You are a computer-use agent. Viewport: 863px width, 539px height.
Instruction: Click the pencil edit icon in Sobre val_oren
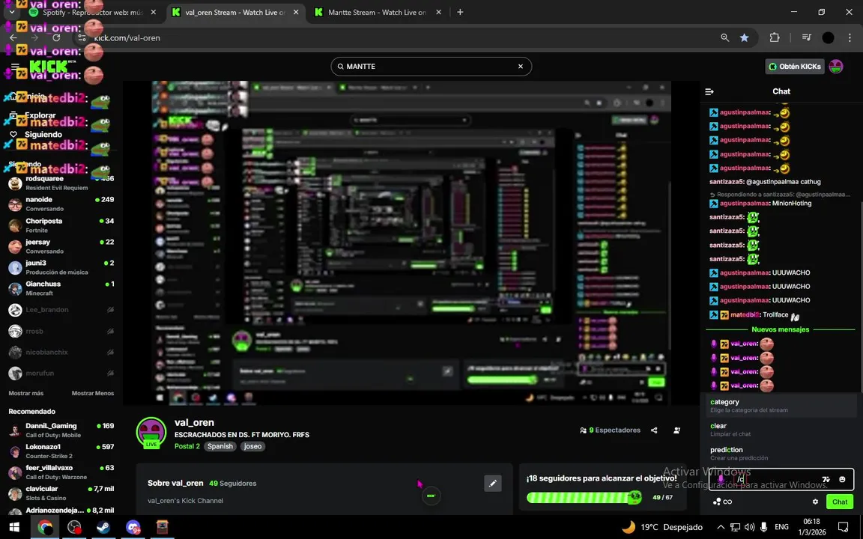(493, 484)
